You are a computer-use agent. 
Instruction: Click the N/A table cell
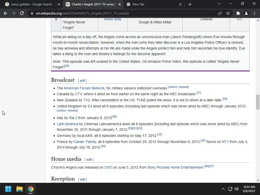(x=239, y=25)
